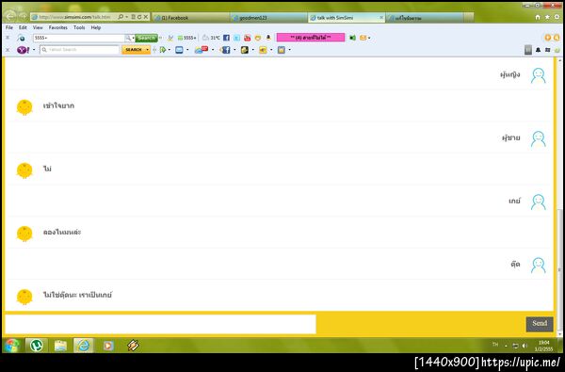565x372 pixels.
Task: Open the browser Tools gear icon
Action: (x=557, y=17)
